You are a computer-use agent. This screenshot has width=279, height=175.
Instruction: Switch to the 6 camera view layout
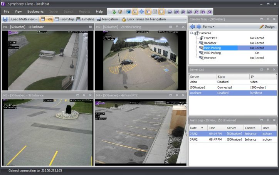point(183,12)
